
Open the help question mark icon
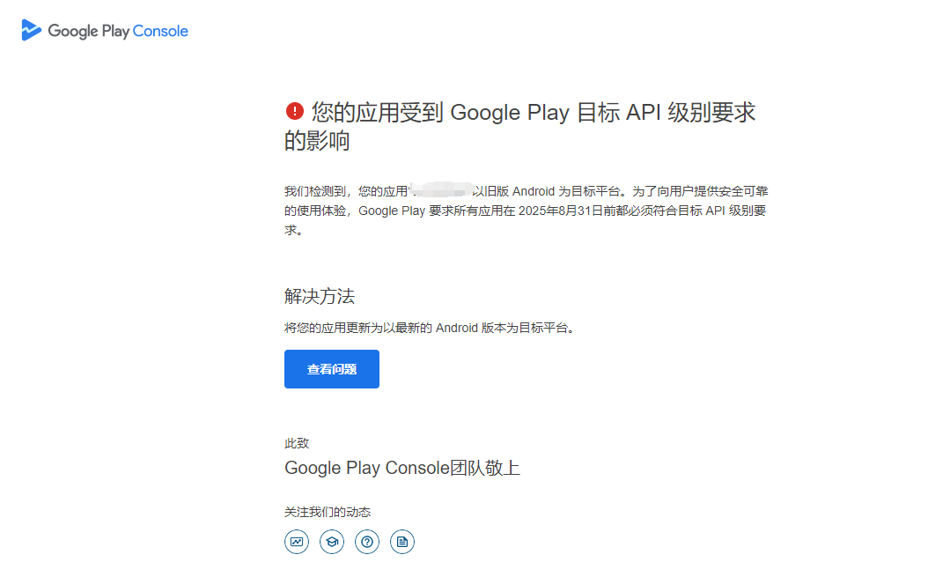coord(367,542)
